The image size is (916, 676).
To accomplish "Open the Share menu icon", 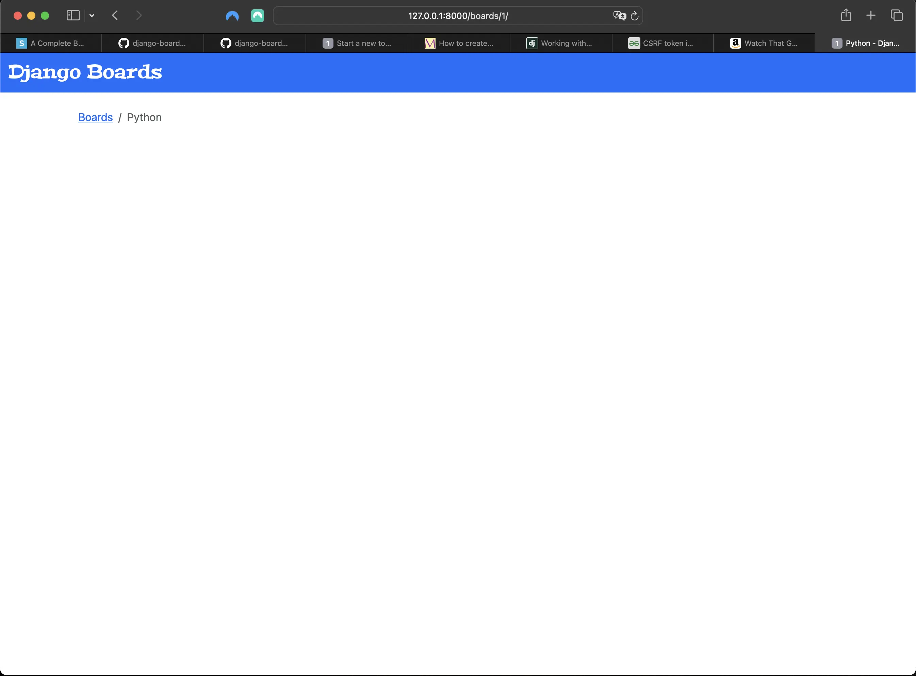I will (846, 15).
